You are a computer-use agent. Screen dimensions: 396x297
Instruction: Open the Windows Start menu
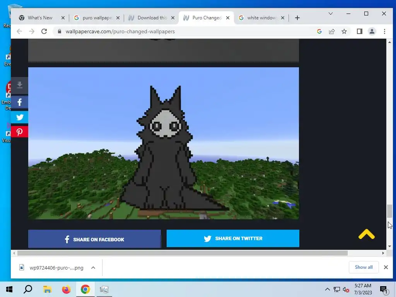pyautogui.click(x=9, y=289)
